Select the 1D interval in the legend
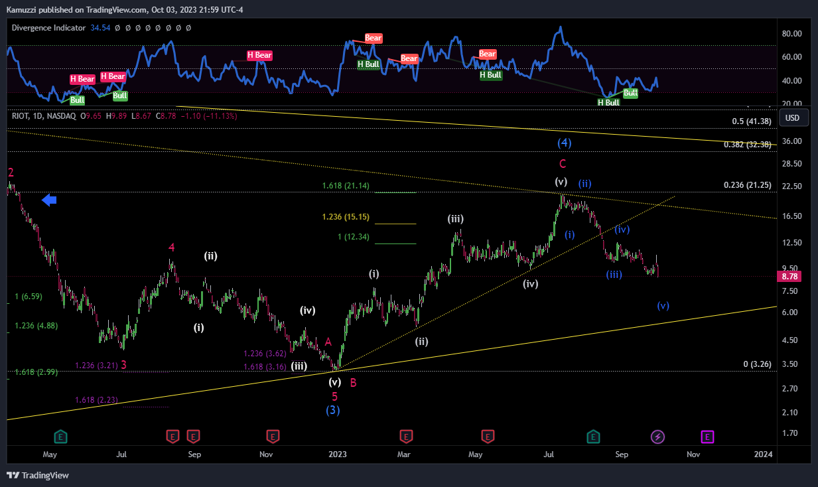818x487 pixels. 38,116
